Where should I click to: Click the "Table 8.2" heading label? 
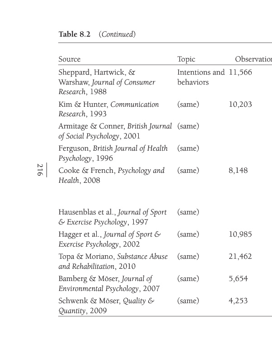point(75,34)
